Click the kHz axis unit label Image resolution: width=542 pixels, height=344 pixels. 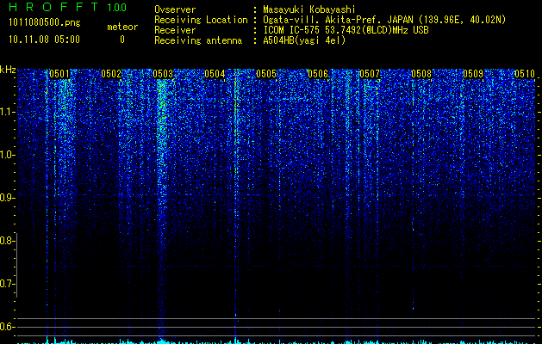(x=8, y=70)
